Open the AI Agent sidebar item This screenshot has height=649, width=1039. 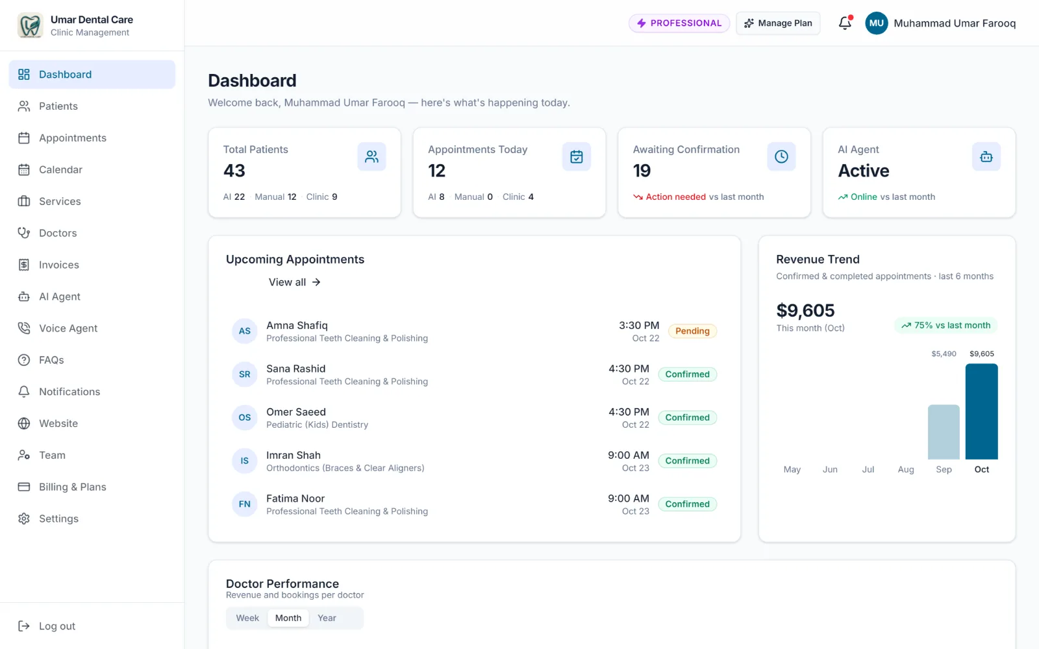coord(92,297)
